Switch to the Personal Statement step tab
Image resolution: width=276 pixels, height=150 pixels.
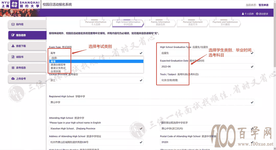point(193,23)
